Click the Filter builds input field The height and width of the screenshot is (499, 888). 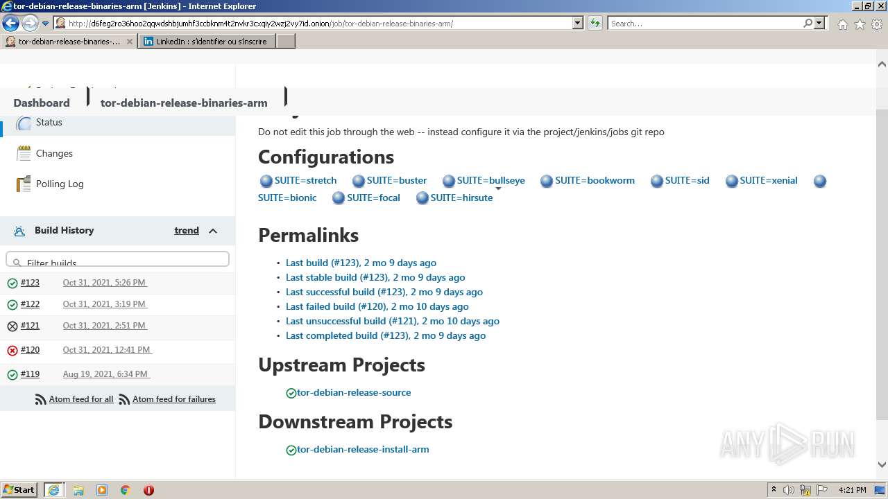(x=117, y=260)
